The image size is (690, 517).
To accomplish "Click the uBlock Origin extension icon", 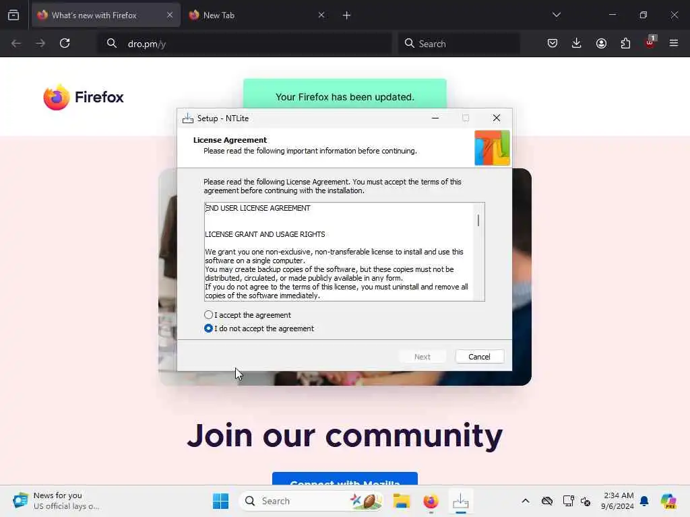I will 650,42.
